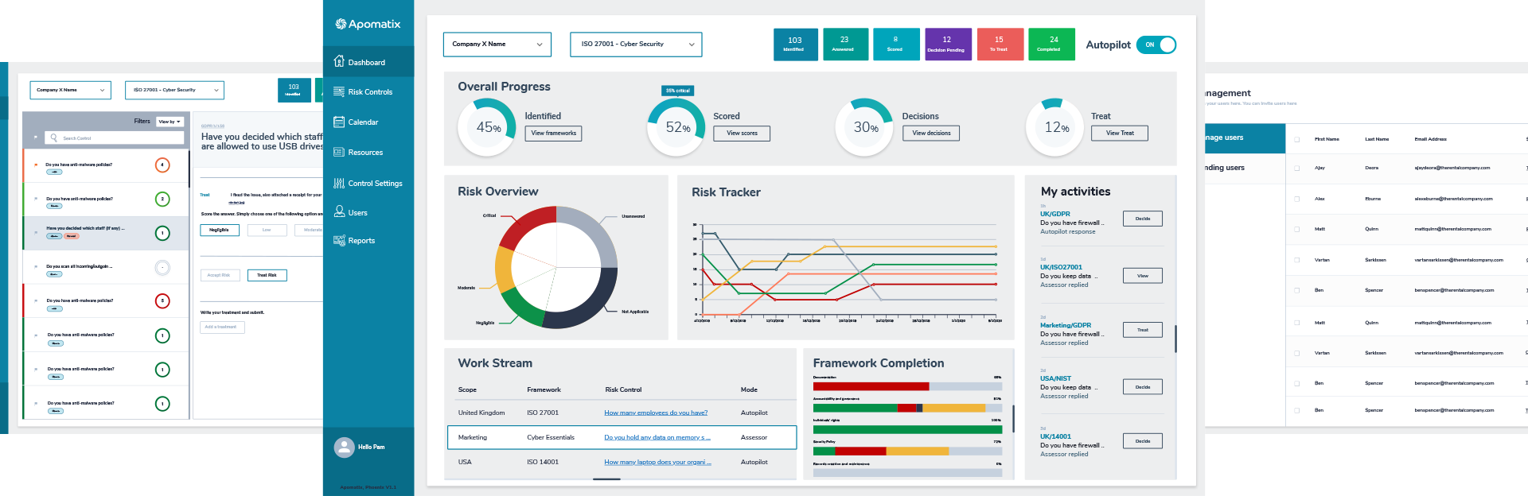Select the Resources sidebar icon
The height and width of the screenshot is (496, 1528).
click(x=339, y=152)
